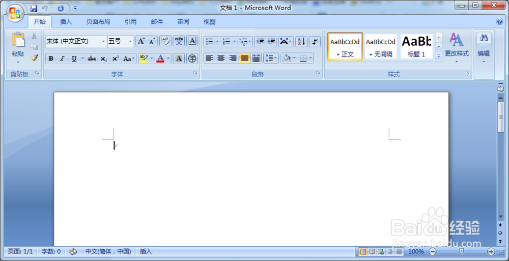Switch to the 开始 tab
Screen dimensions: 509x261
[x=40, y=22]
